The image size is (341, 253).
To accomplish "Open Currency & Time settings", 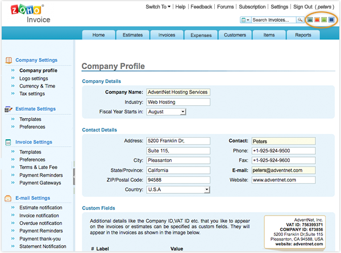I will 37,86.
